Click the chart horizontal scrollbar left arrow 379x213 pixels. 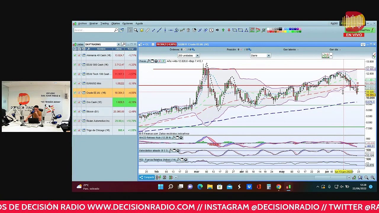176,177
